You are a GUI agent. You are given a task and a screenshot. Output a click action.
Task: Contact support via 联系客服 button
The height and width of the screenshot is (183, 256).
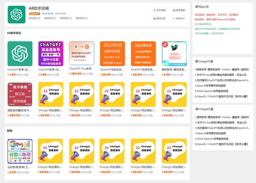(x=178, y=10)
